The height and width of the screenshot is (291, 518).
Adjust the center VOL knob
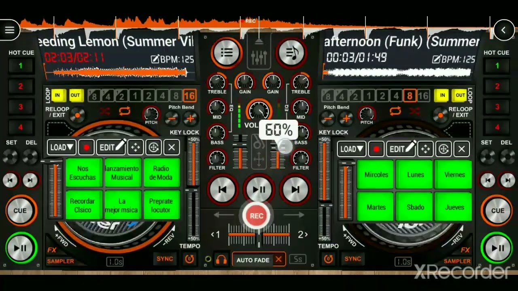259,111
